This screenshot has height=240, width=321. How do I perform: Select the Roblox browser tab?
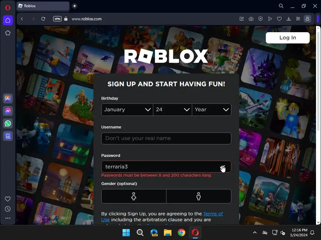click(43, 6)
